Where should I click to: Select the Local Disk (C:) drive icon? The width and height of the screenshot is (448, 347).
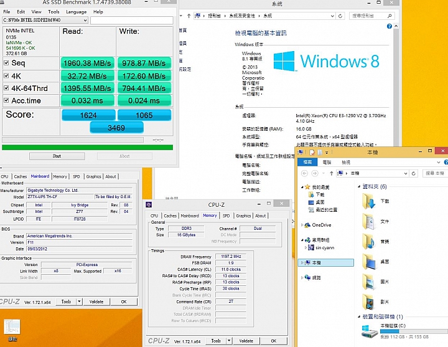click(370, 331)
